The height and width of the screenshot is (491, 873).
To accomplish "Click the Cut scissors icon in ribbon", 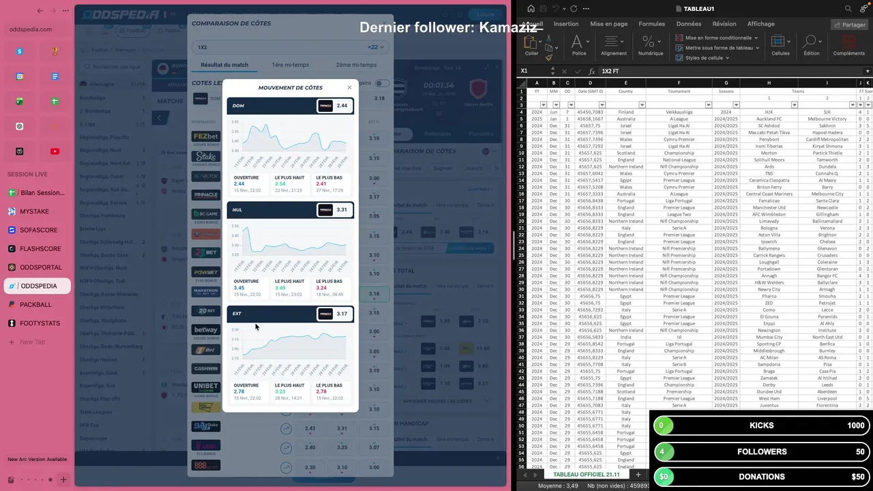I will pyautogui.click(x=549, y=38).
